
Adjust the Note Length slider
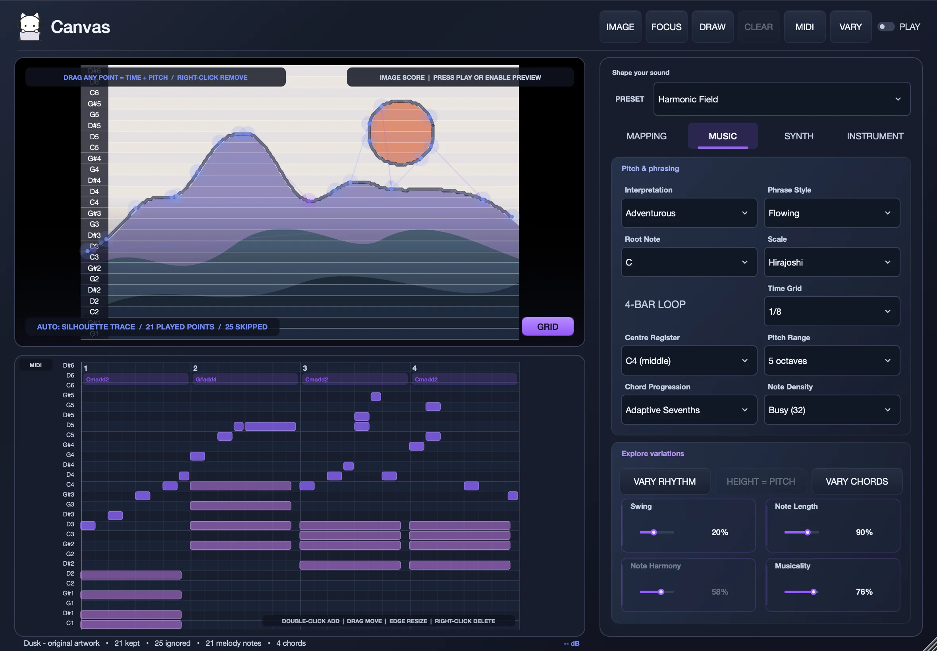click(x=801, y=532)
